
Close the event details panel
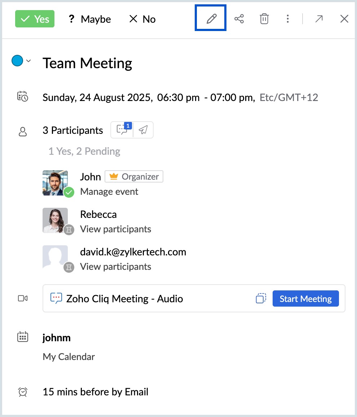tap(344, 19)
